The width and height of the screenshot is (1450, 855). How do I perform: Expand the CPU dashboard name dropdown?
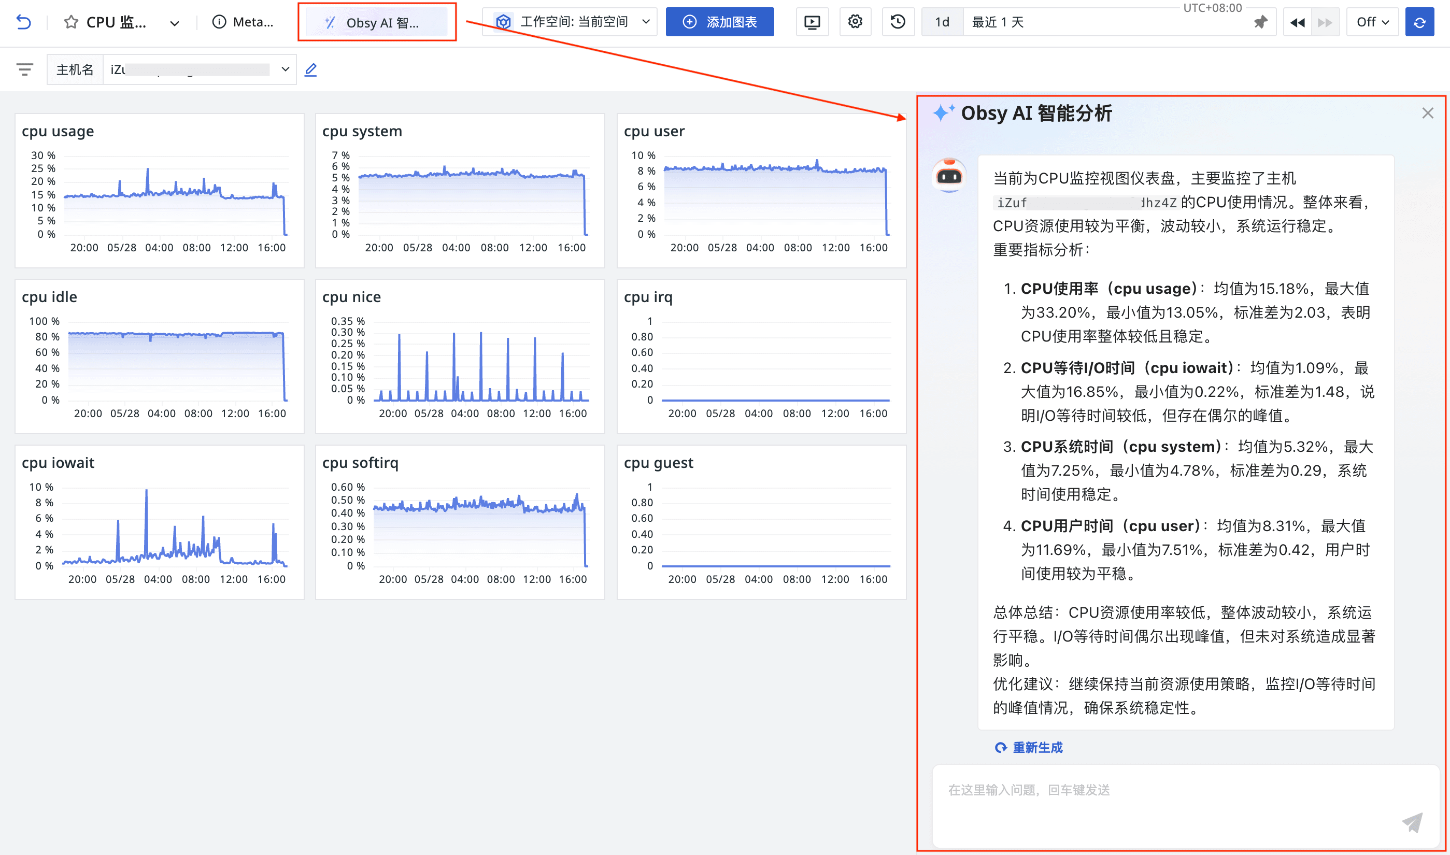coord(174,23)
